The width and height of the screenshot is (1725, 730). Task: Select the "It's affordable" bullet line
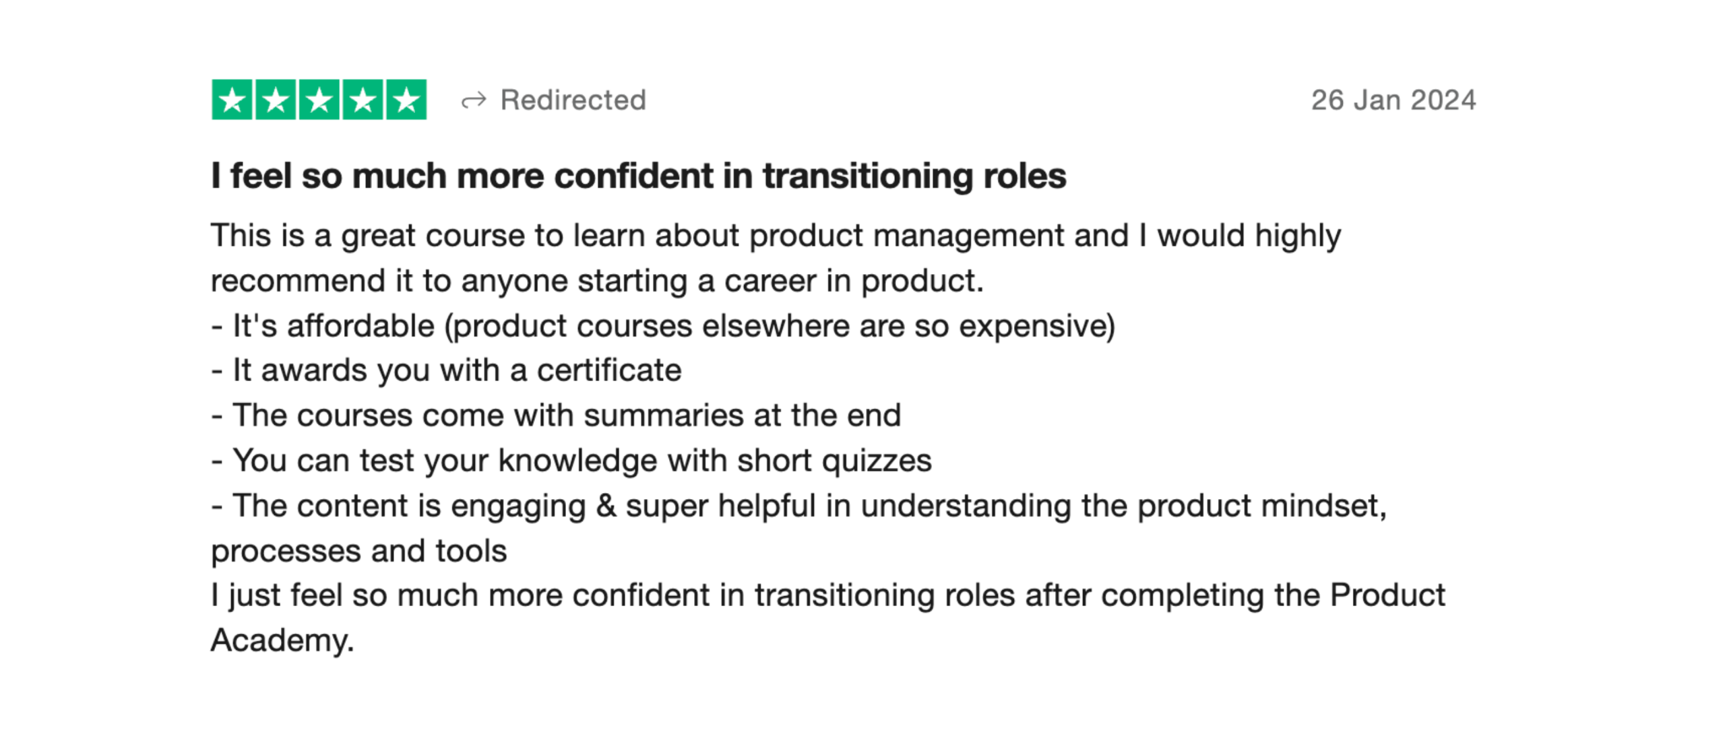[663, 326]
